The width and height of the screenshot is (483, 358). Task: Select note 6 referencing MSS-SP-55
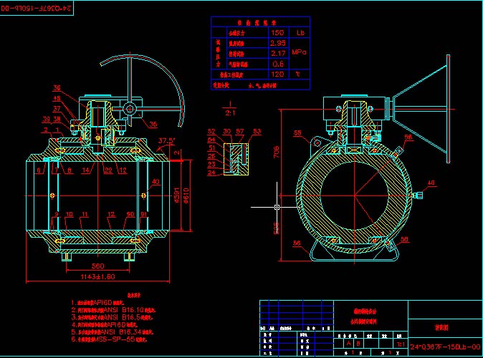[109, 339]
